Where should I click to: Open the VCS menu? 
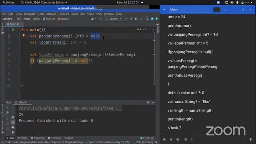pos(99,14)
